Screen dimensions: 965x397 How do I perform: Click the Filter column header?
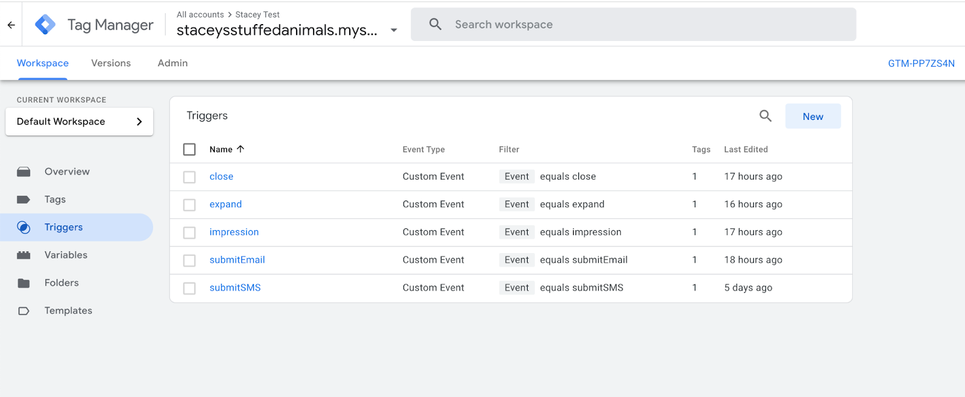(509, 149)
